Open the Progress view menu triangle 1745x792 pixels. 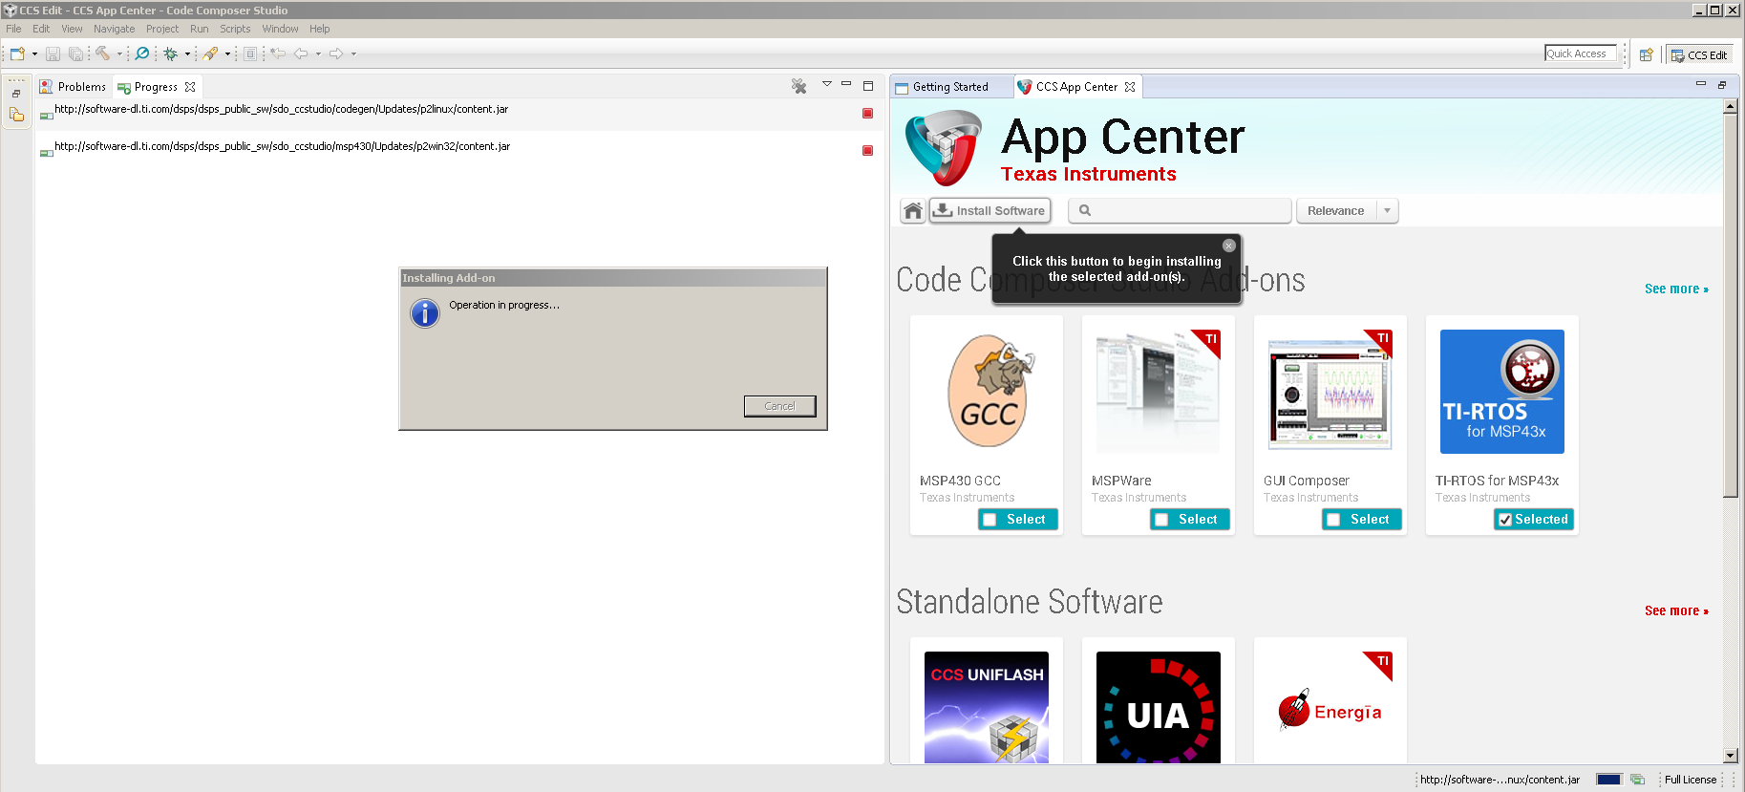(827, 84)
